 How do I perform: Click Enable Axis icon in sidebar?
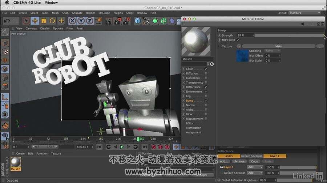point(5,97)
